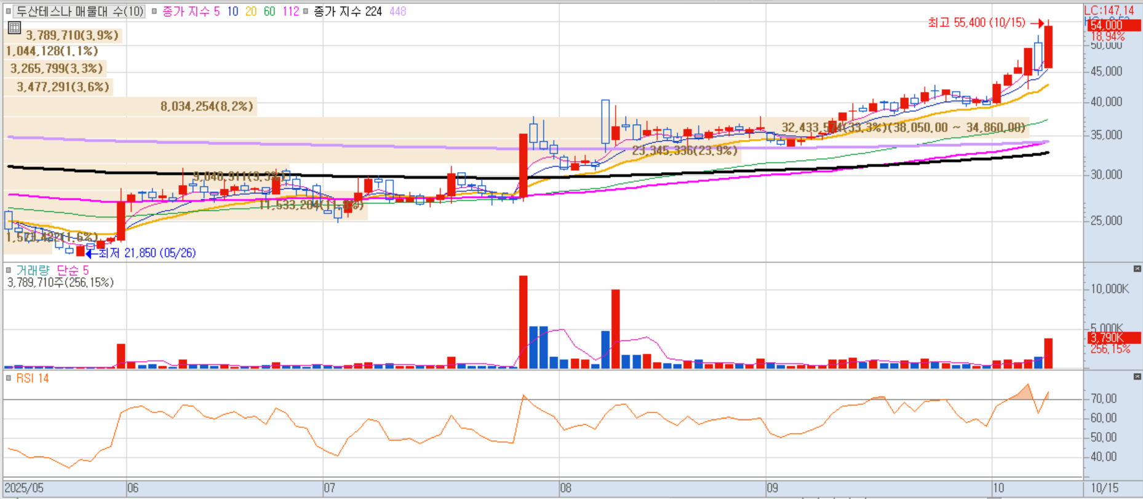The width and height of the screenshot is (1143, 499).
Task: Click the 10 month label on date axis
Action: (998, 488)
